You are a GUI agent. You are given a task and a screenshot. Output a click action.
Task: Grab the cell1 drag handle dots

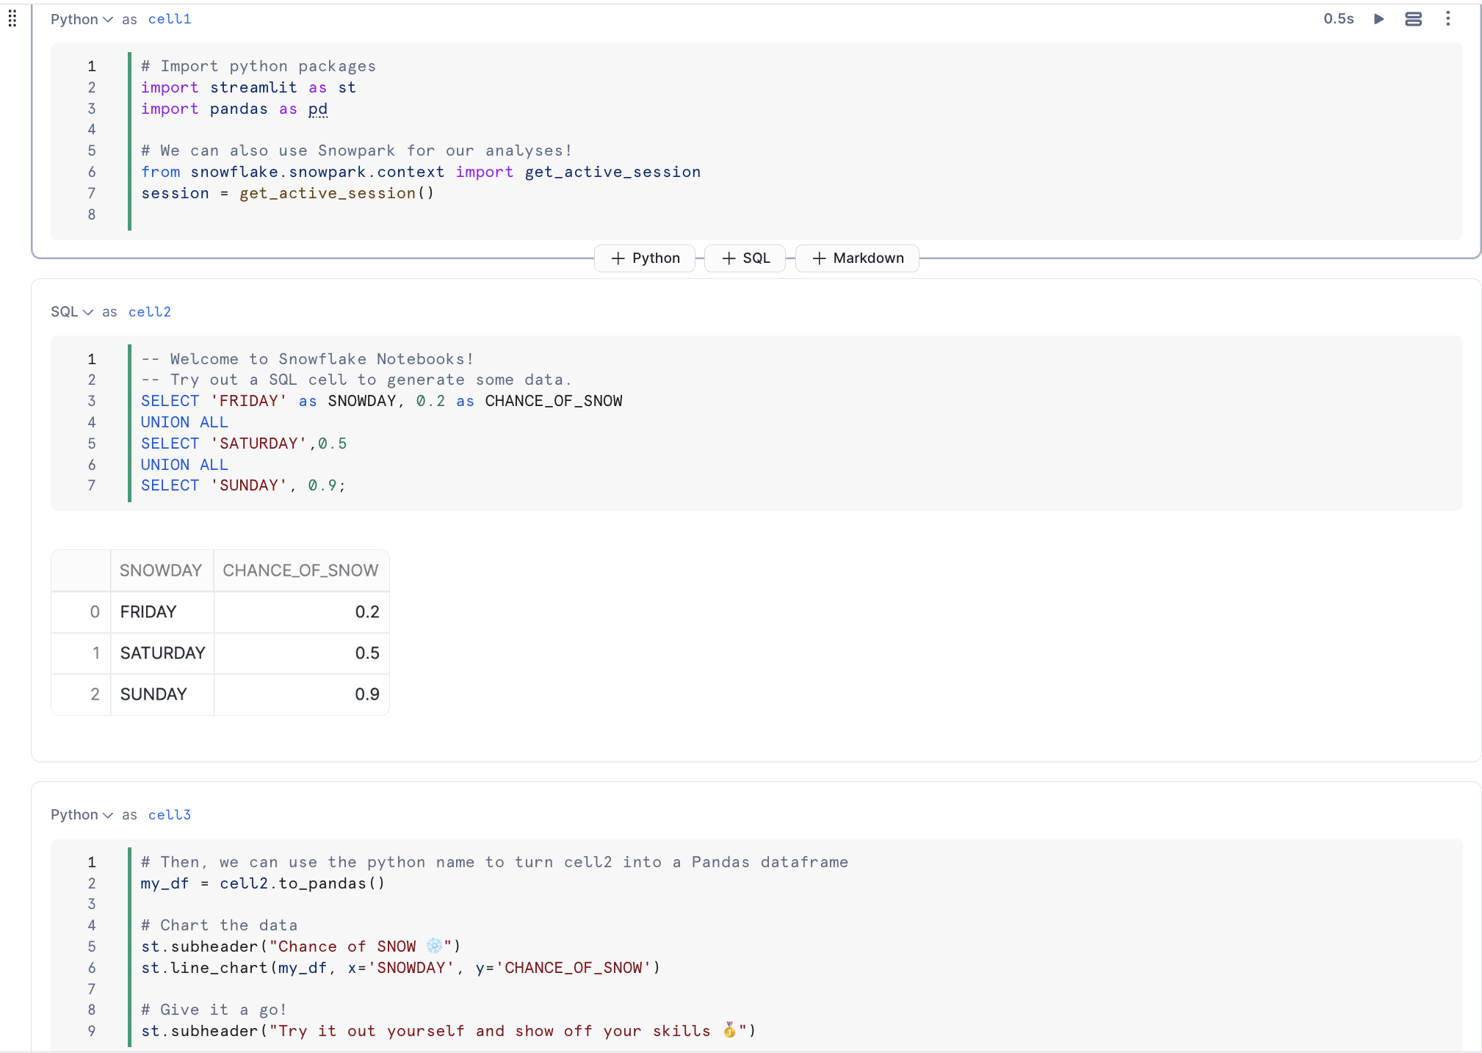tap(12, 19)
